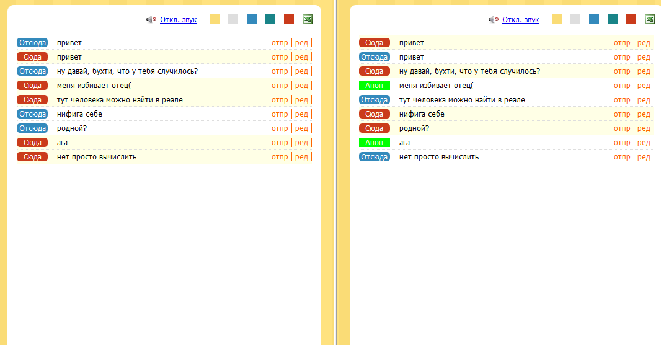Click 'ред' on right 'ага' row
Screen dimensions: 661x345
(x=644, y=143)
